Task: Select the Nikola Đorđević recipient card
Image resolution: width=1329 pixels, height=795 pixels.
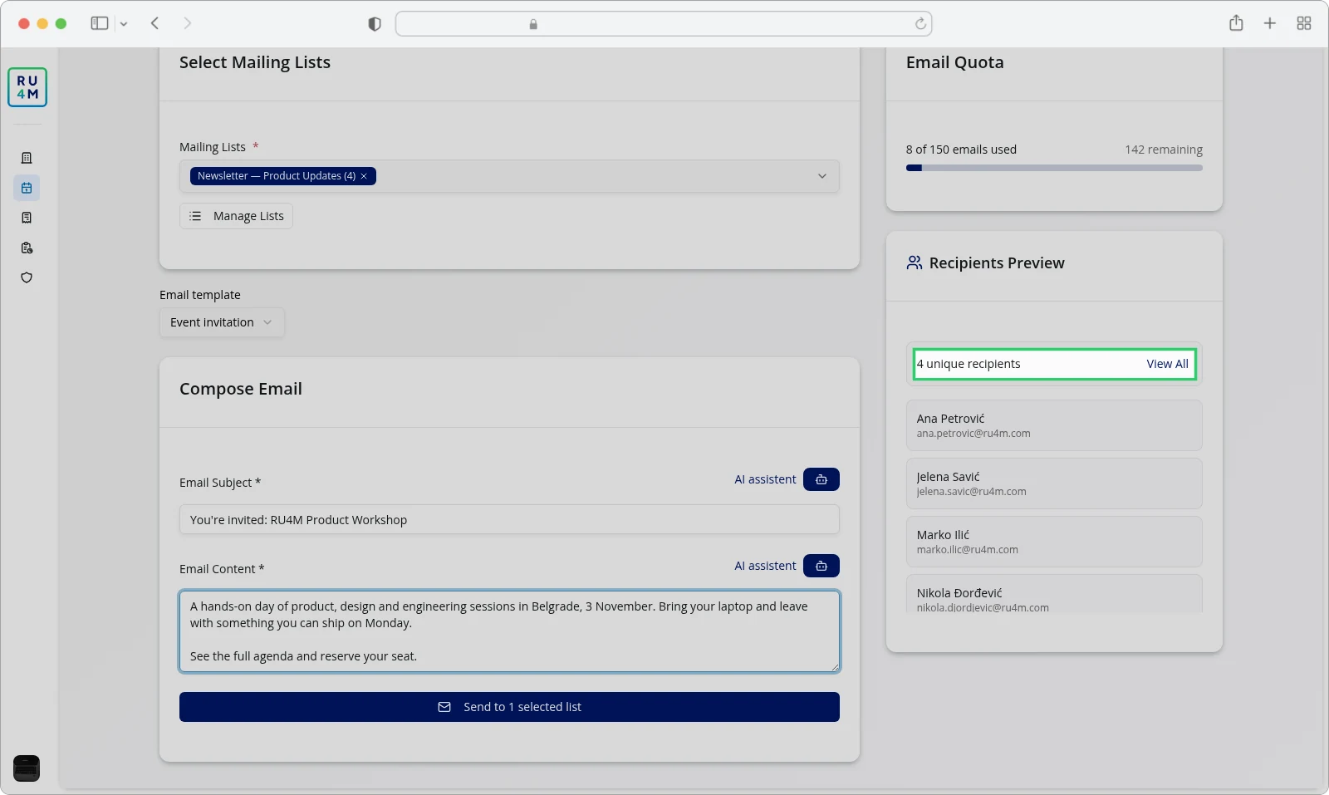Action: (x=1054, y=595)
